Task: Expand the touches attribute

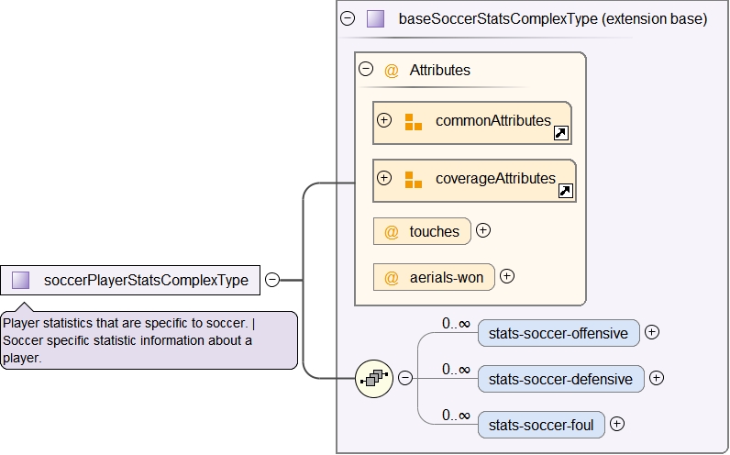Action: click(x=483, y=230)
